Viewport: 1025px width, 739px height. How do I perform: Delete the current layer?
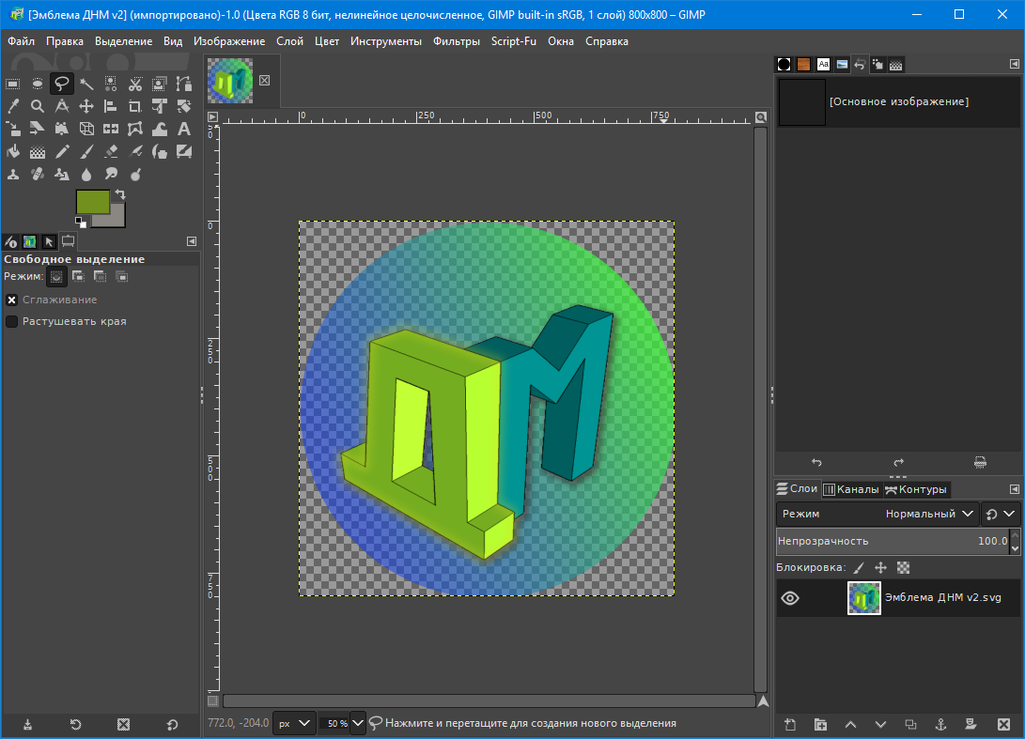click(1004, 724)
